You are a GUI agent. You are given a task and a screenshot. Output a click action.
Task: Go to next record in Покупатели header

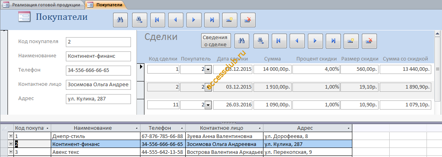click(x=194, y=20)
